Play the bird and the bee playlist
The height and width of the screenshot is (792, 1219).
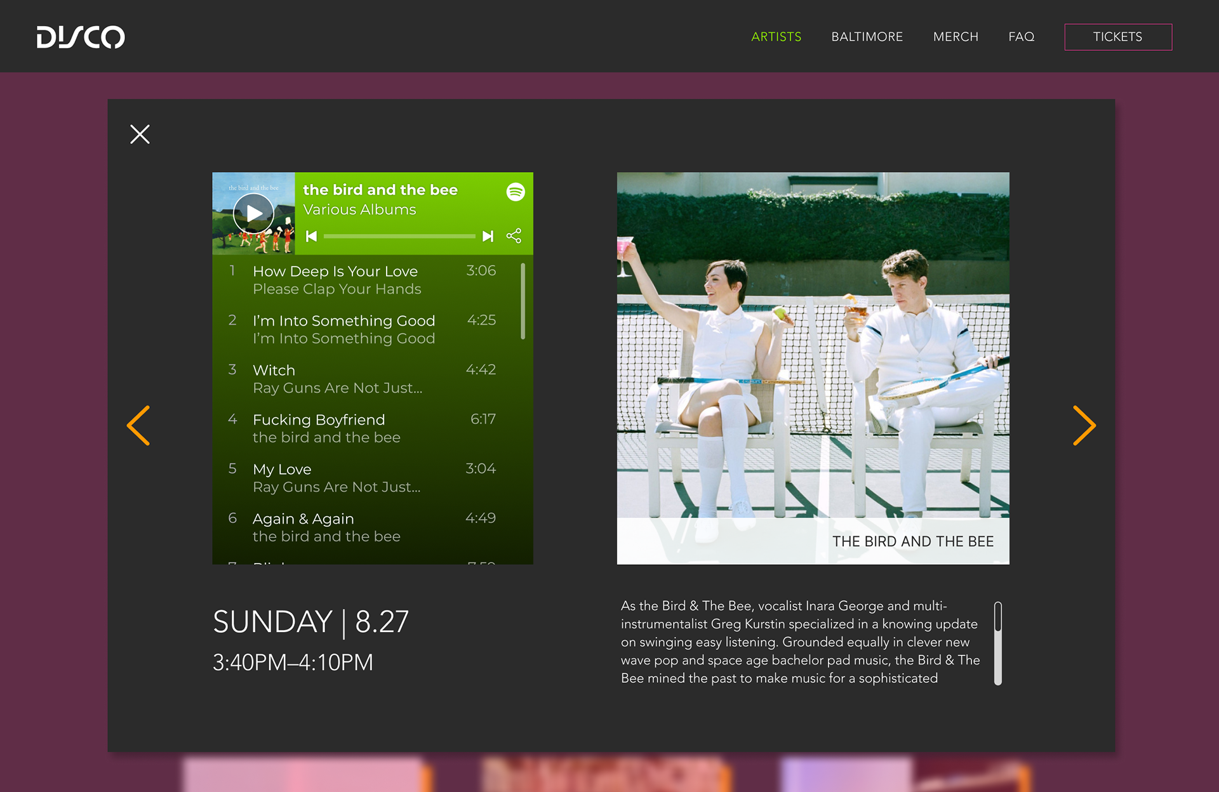tap(254, 213)
